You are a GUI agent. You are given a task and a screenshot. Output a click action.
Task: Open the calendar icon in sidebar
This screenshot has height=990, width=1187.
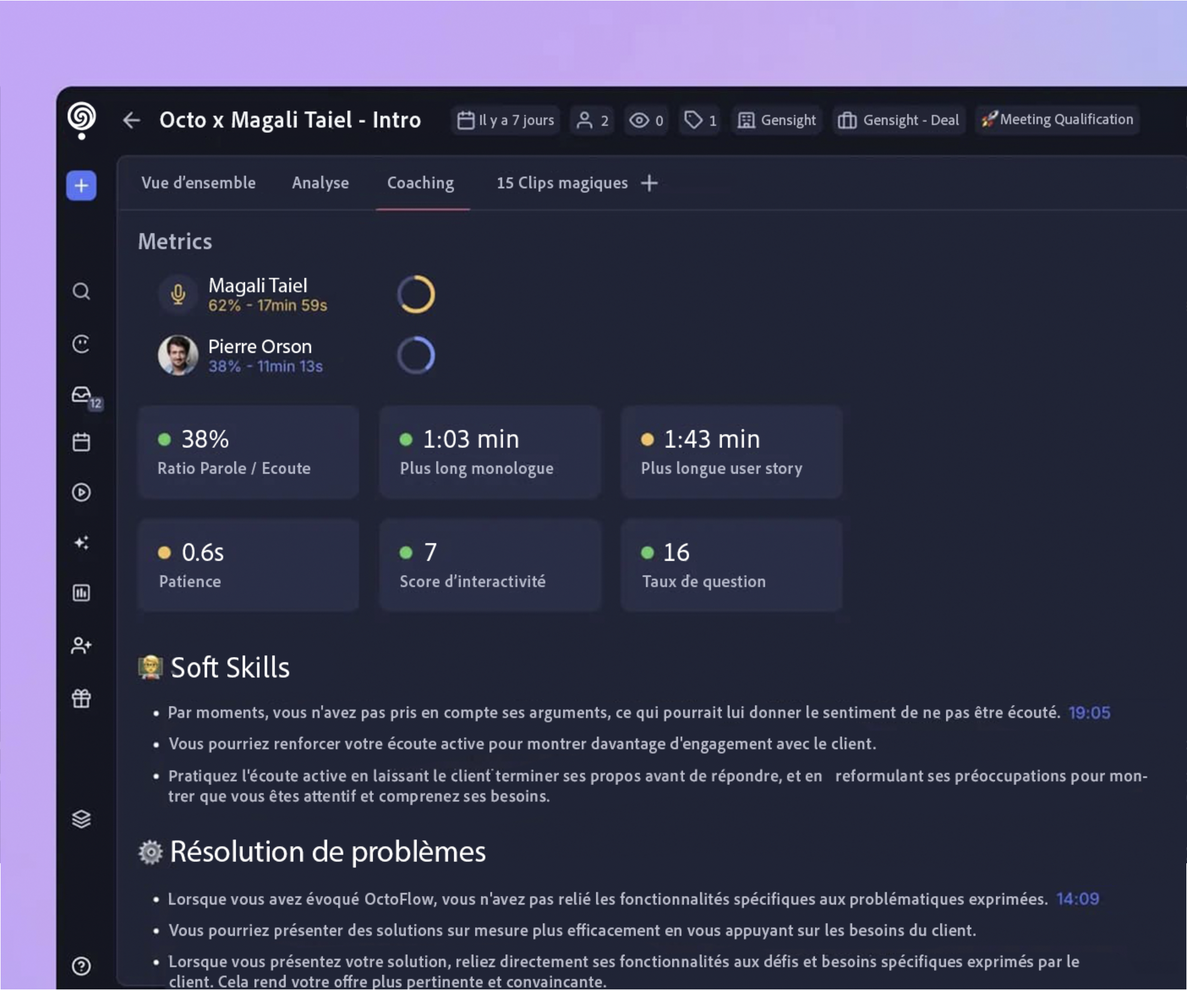tap(81, 442)
